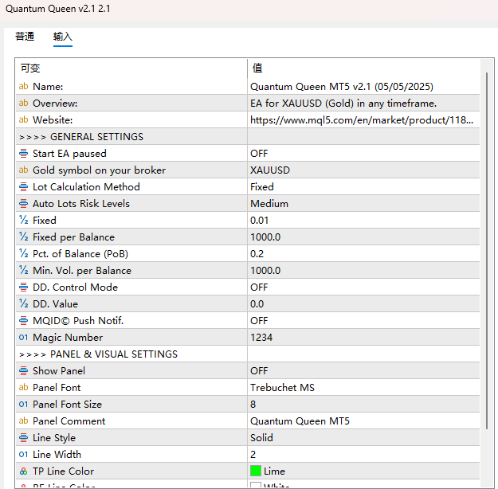The width and height of the screenshot is (498, 489).
Task: Click the ab icon beside Gold symbol on your broker
Action: click(x=23, y=170)
